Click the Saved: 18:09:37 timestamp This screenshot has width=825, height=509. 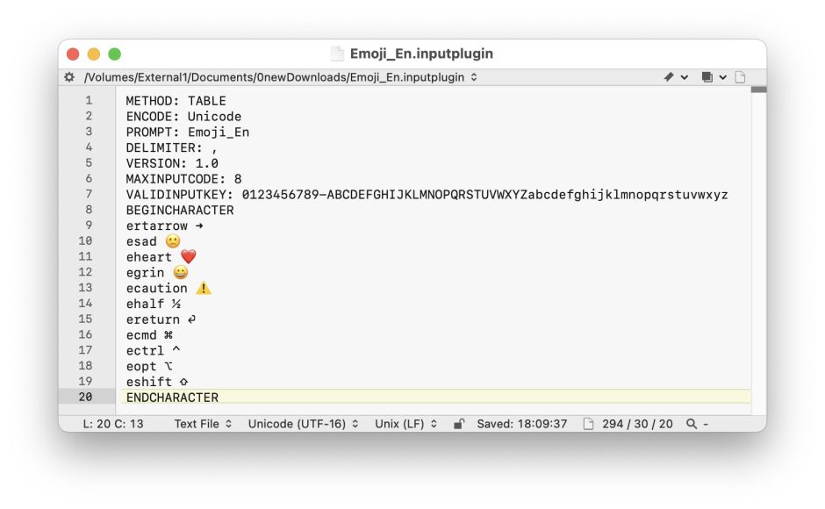521,424
